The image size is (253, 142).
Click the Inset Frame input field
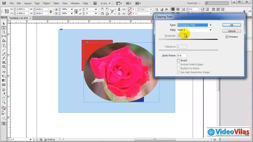click(x=182, y=56)
